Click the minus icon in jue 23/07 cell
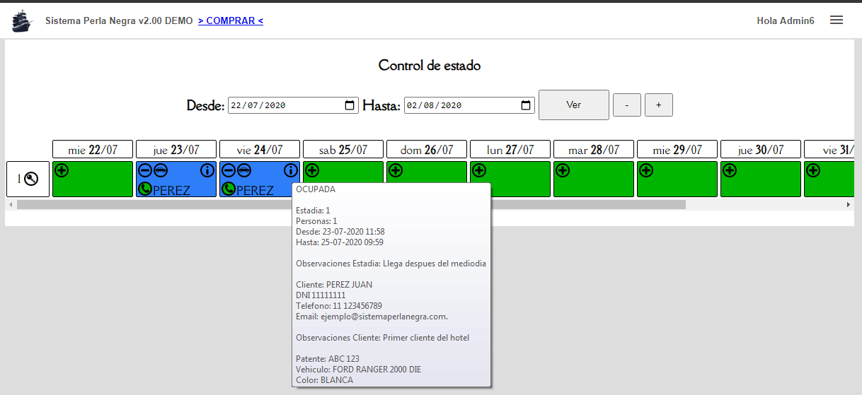This screenshot has height=395, width=862. pyautogui.click(x=144, y=170)
